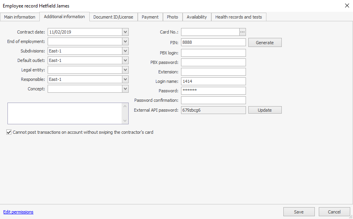This screenshot has width=353, height=219.
Task: Go to the Payment tab
Action: (150, 17)
